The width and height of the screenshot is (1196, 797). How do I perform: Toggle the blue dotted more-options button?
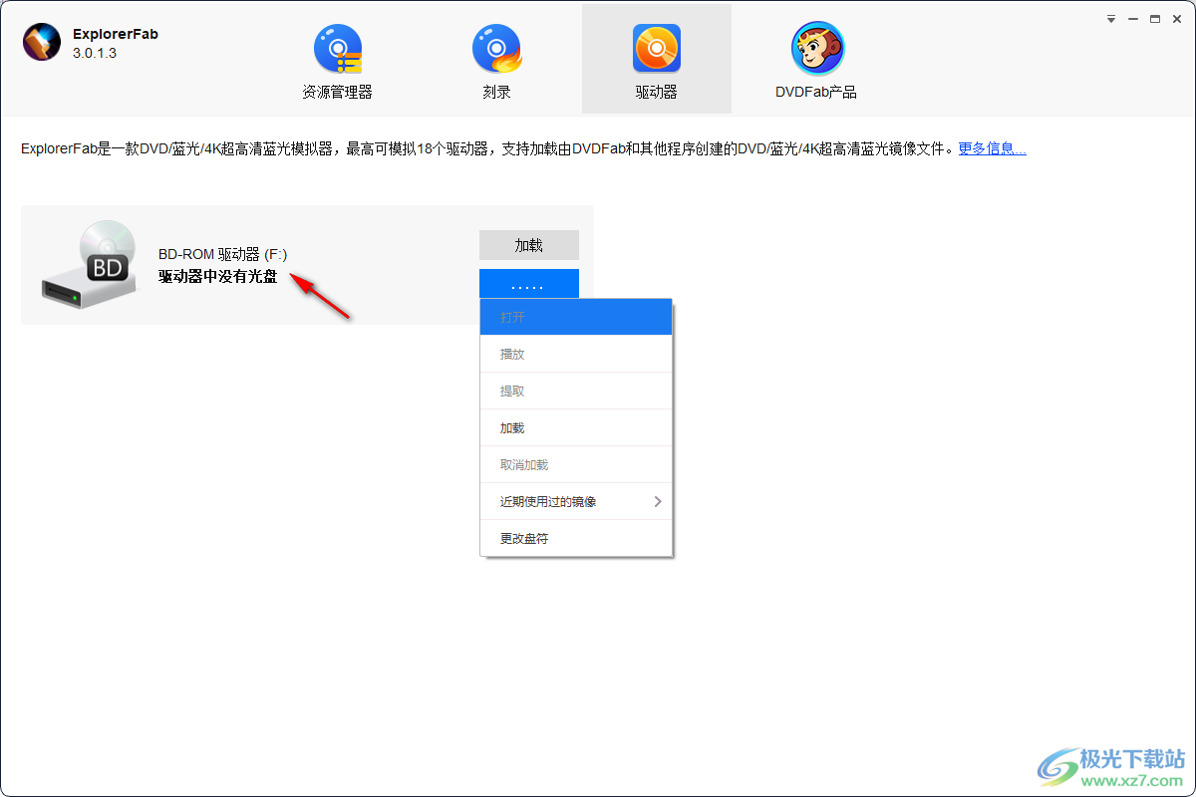[528, 284]
